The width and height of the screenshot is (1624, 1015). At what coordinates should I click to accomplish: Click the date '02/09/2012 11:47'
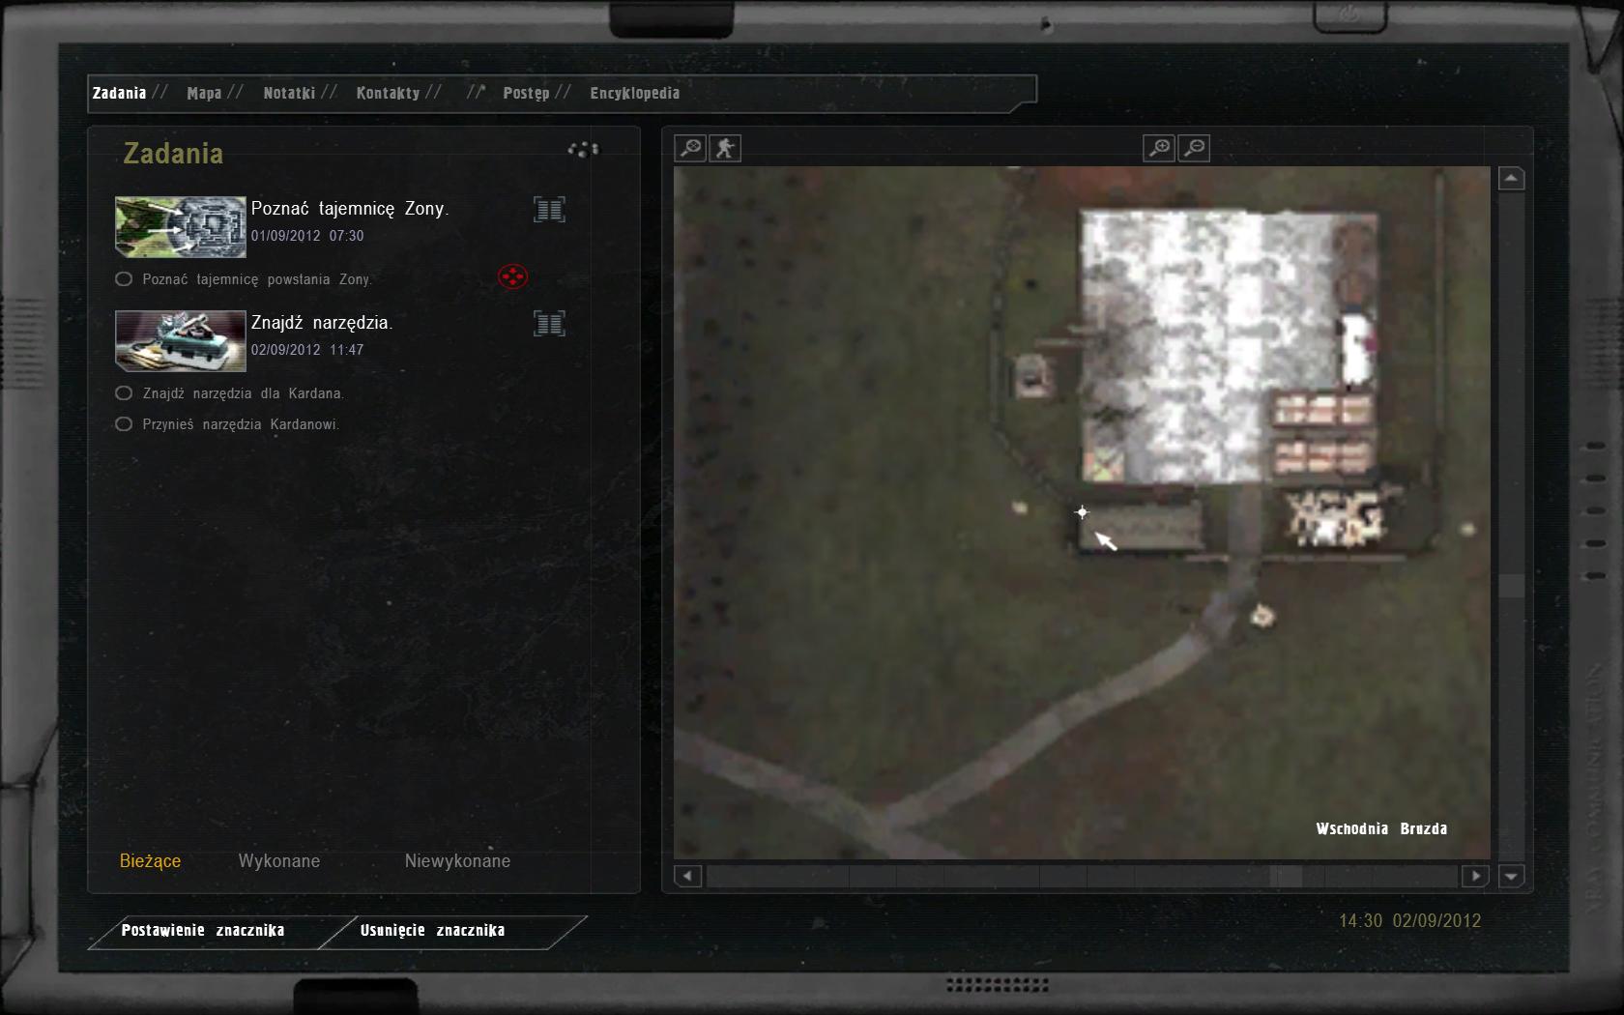307,350
